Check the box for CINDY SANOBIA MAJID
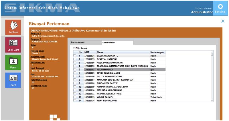The image size is (229, 121). (75, 73)
